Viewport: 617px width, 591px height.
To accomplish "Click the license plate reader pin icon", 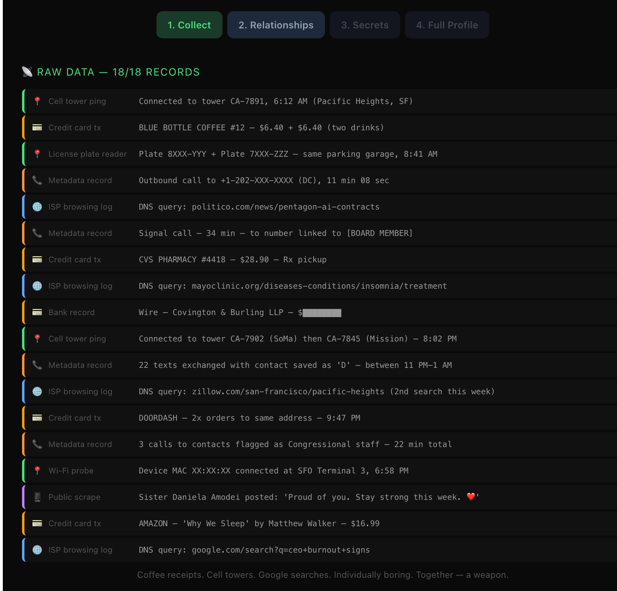I will pos(37,154).
